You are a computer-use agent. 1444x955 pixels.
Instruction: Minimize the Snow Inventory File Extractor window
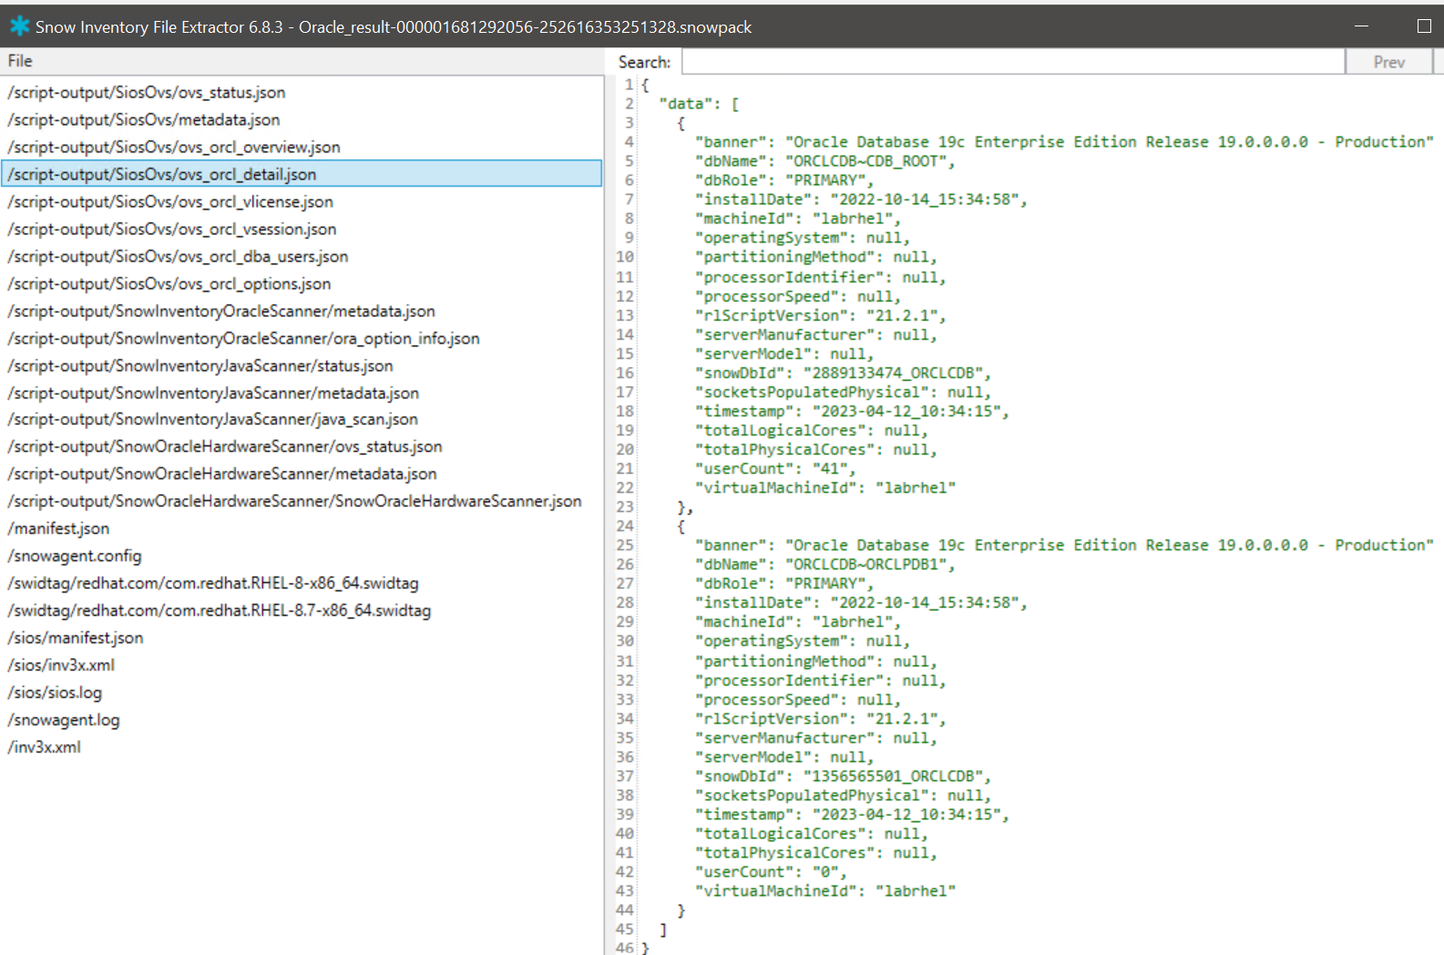point(1361,26)
